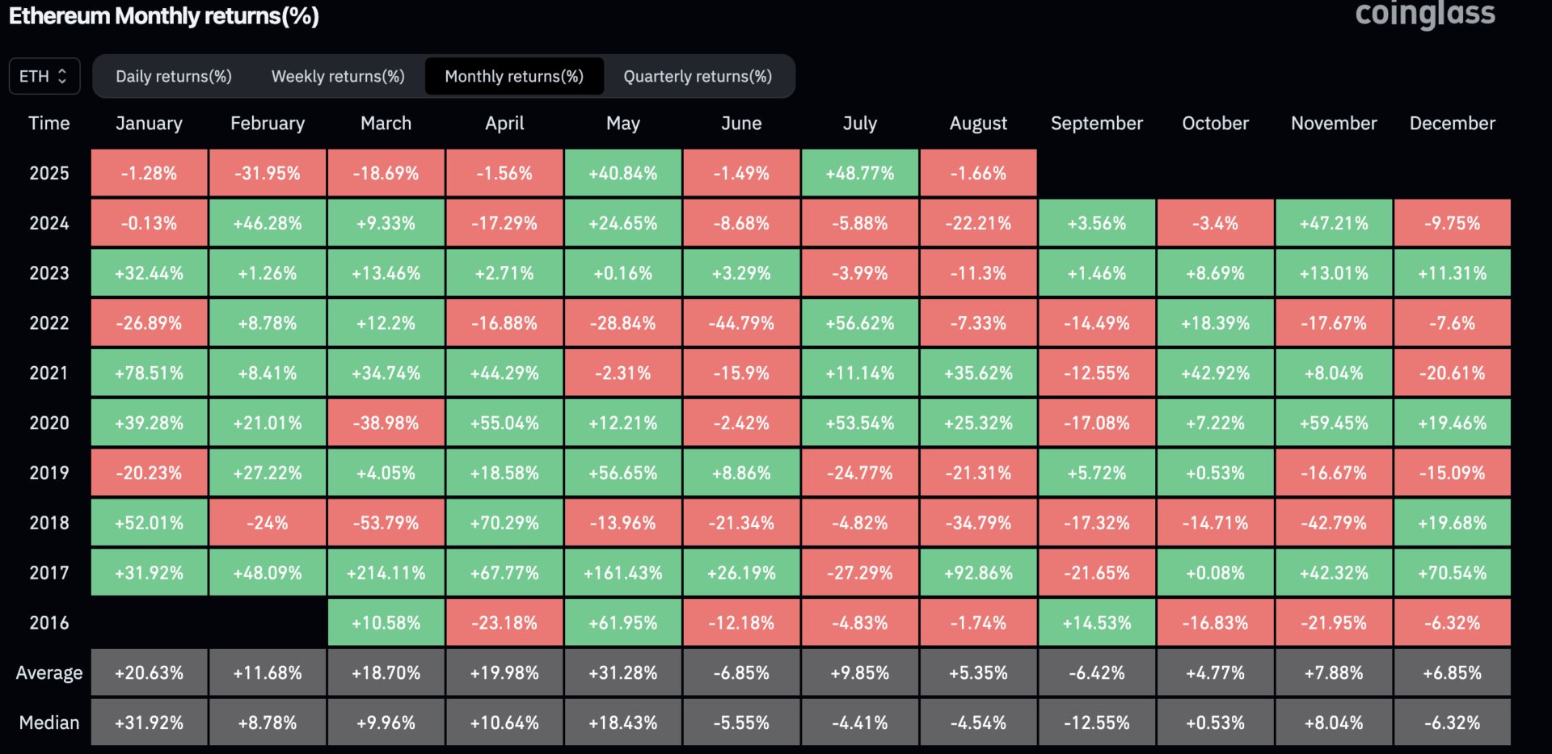The height and width of the screenshot is (754, 1552).
Task: Click the 2017 March +214.11% cell
Action: 386,573
